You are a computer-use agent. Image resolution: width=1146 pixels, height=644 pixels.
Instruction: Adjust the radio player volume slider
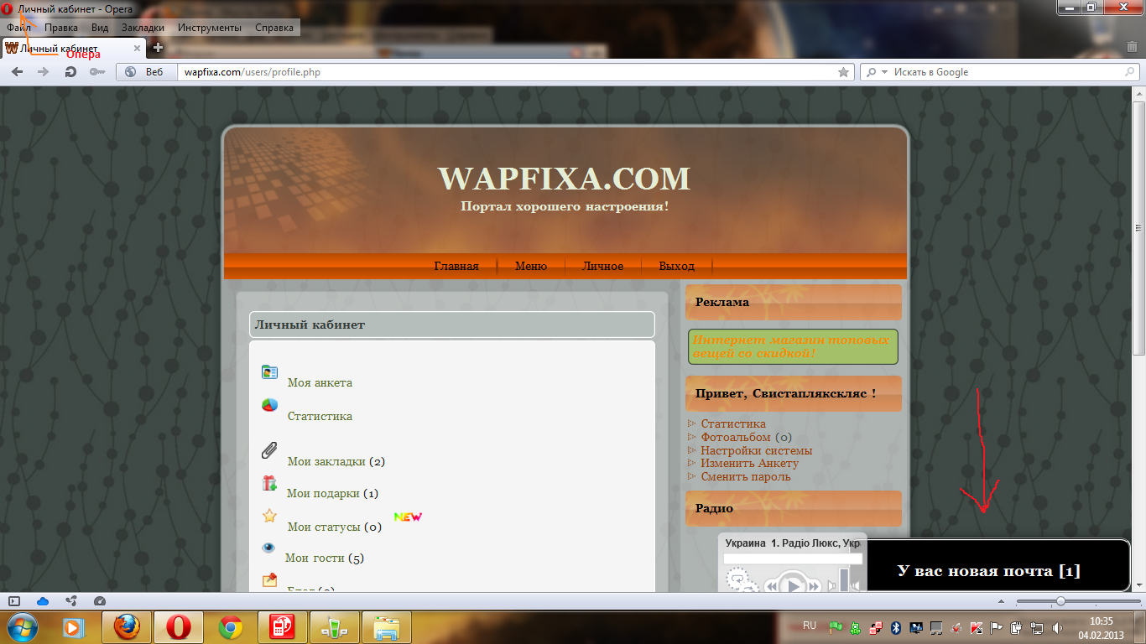pos(844,580)
